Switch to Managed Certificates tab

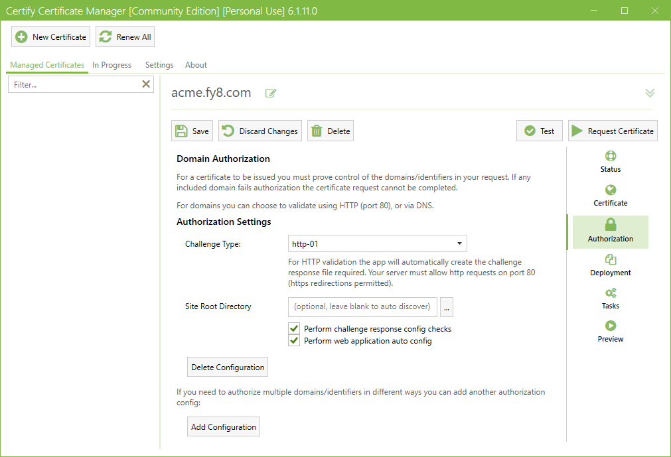47,65
